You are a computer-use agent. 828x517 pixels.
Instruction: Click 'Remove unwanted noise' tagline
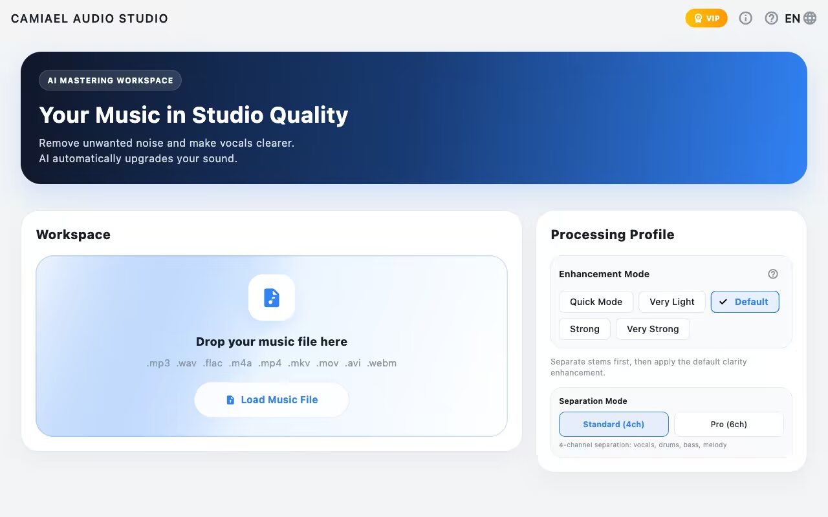(x=167, y=143)
